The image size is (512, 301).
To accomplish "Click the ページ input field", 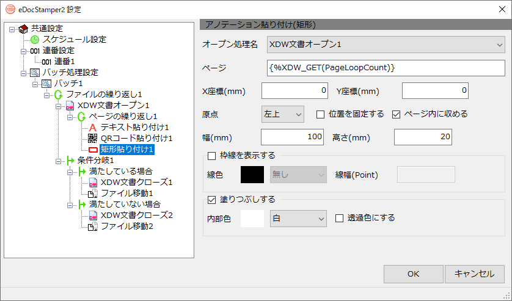I will pos(386,68).
